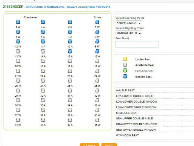Select available seat 13 W

[x=18, y=51]
